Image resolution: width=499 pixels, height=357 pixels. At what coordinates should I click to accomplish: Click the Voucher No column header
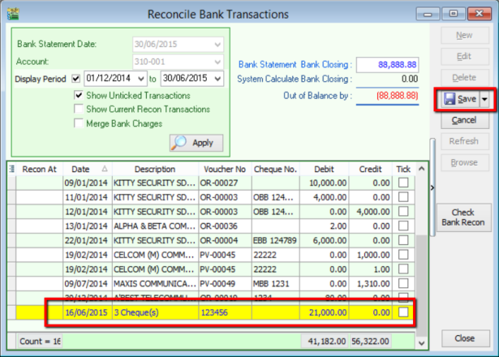[223, 169]
